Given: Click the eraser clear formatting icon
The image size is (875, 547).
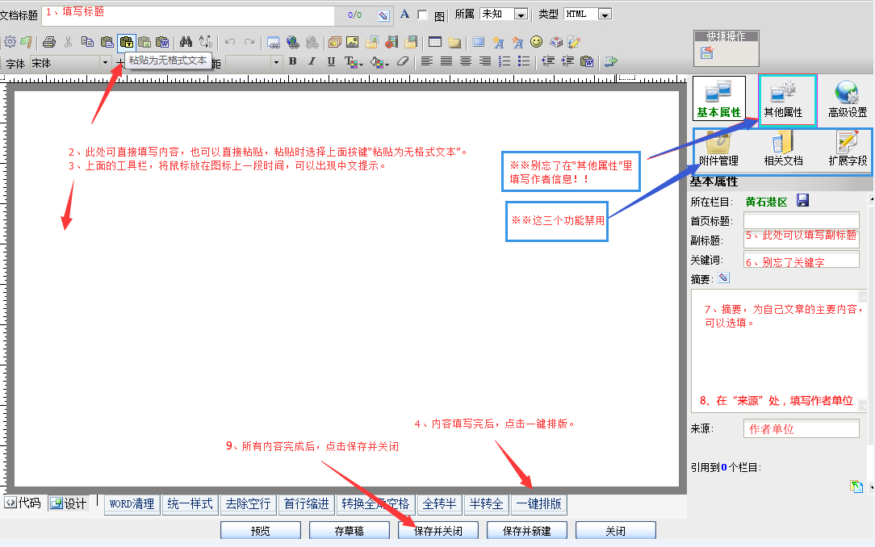Looking at the screenshot, I should (403, 61).
